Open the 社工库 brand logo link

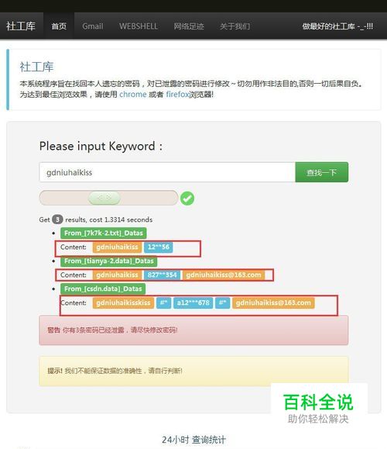pos(21,26)
